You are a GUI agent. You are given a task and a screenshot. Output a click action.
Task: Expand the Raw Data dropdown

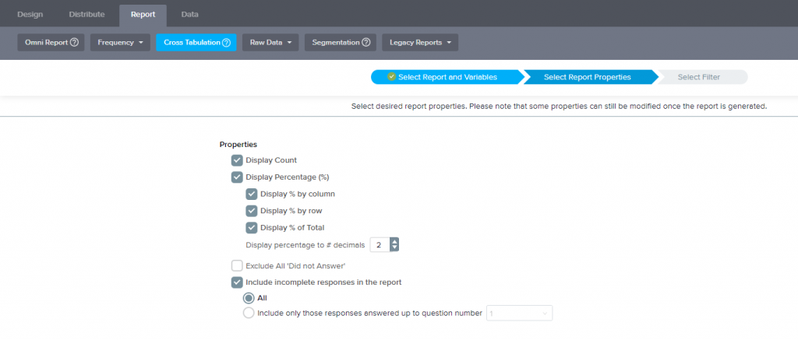click(270, 43)
